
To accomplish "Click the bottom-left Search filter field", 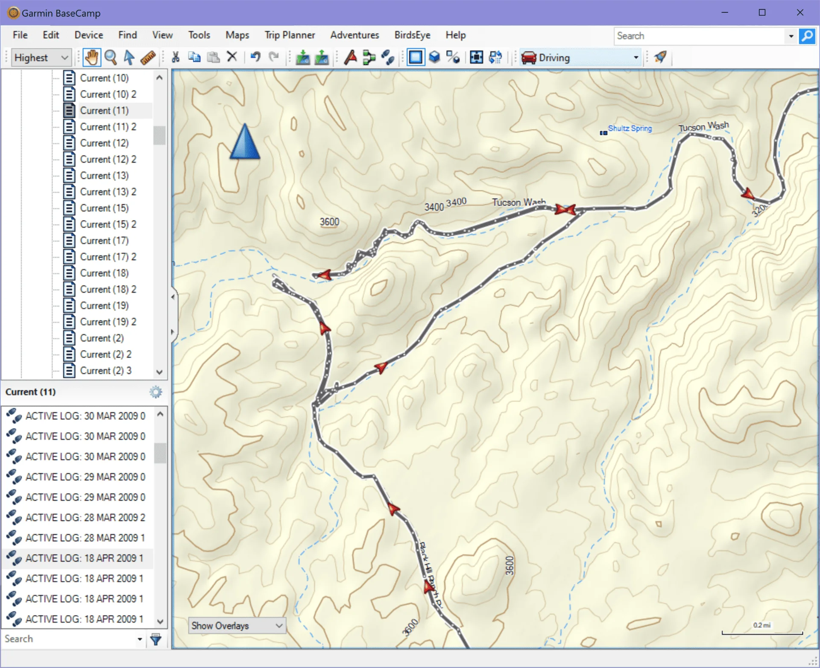I will [69, 639].
